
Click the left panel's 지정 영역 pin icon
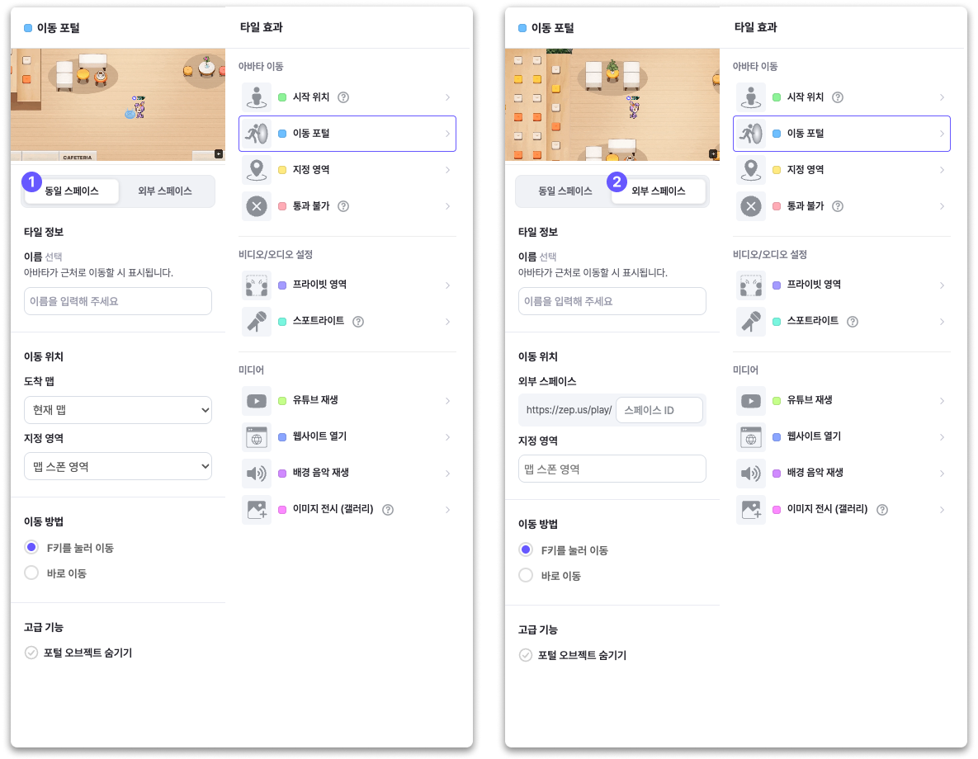(x=257, y=170)
